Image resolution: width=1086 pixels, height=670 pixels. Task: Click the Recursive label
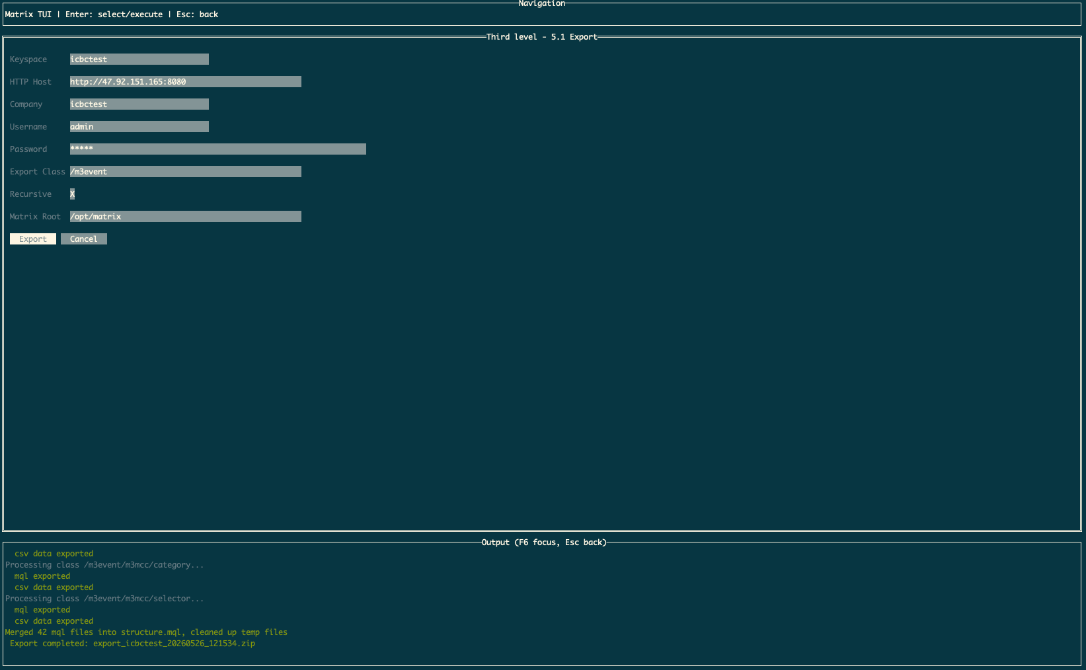30,194
